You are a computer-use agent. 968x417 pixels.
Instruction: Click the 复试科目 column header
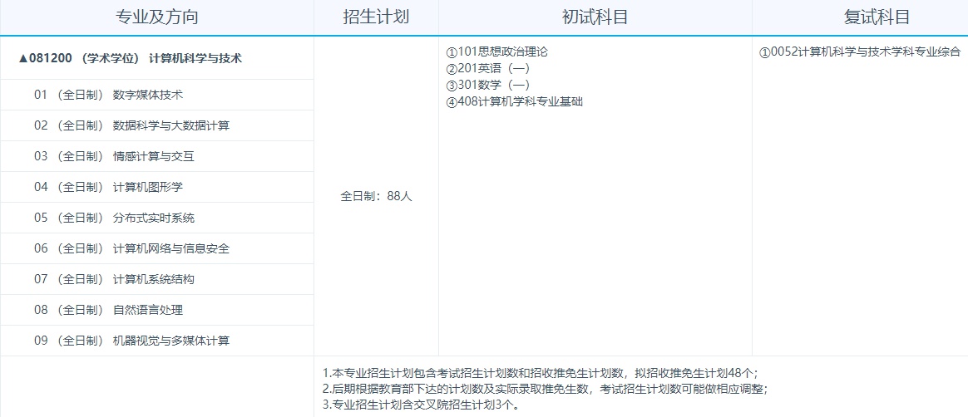point(860,17)
